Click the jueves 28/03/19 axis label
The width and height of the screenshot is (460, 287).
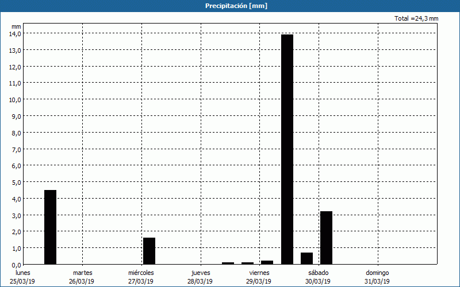pos(200,277)
